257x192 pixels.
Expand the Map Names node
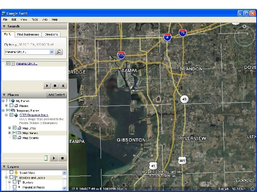(x=10, y=133)
